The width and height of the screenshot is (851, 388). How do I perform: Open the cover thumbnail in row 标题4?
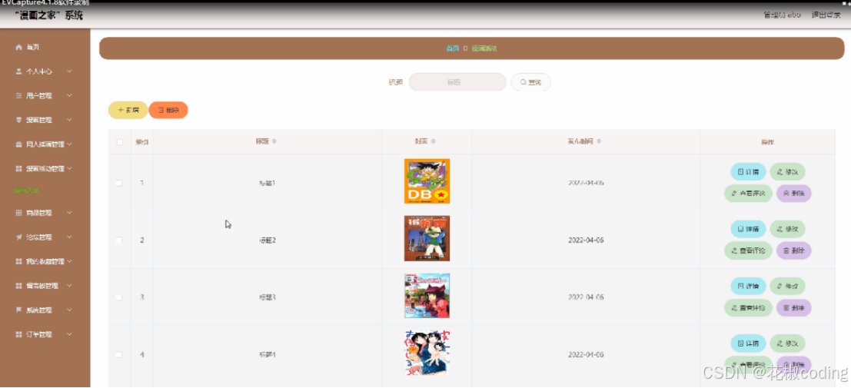click(427, 353)
